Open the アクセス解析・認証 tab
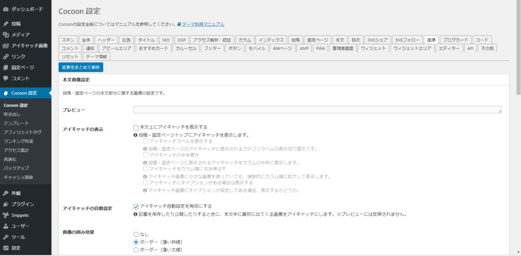Image resolution: width=521 pixels, height=256 pixels. [212, 40]
